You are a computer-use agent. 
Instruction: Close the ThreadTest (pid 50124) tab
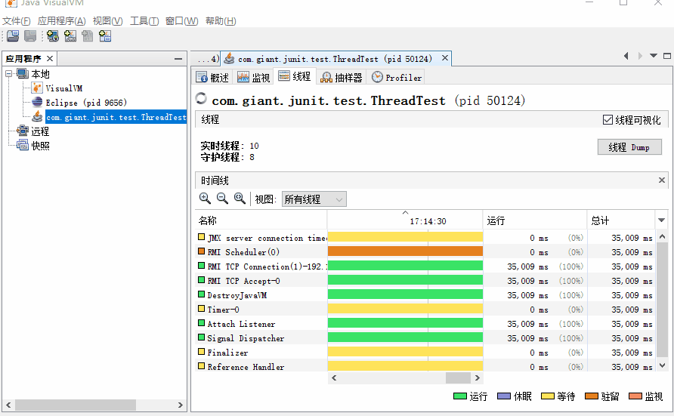coord(445,58)
